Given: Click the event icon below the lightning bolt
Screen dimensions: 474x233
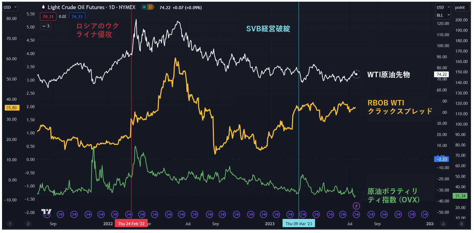Looking at the screenshot, I should [356, 214].
